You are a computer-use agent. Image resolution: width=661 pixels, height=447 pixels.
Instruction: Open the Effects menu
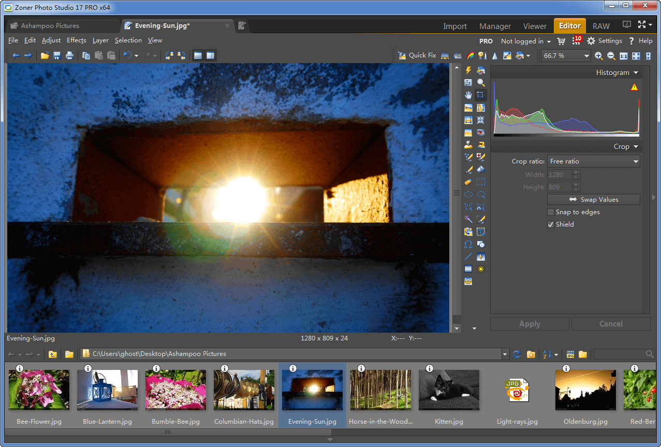(x=77, y=40)
